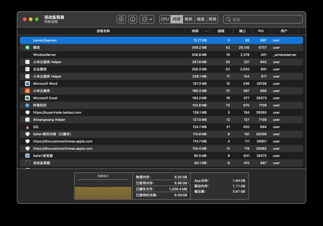Viewport: 323px width, 226px height.
Task: Click the WeChat (微信) app icon
Action: point(27,47)
